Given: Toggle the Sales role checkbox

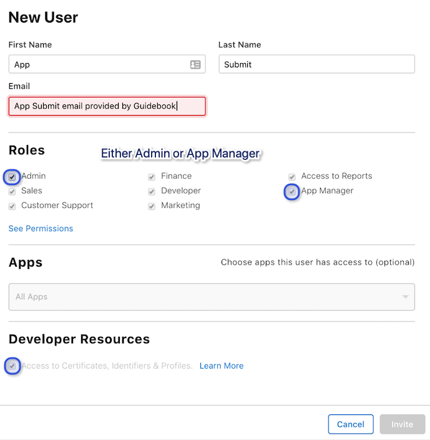Looking at the screenshot, I should click(x=12, y=192).
